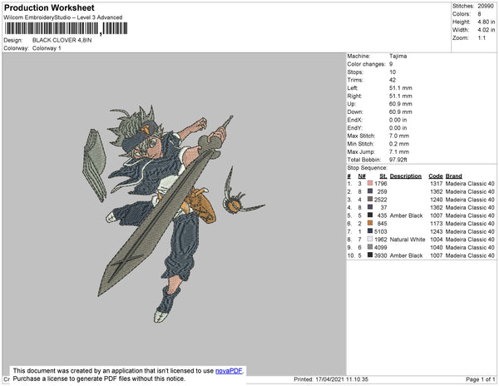The width and height of the screenshot is (499, 386).
Task: Click the 'St.' column header
Action: (383, 176)
